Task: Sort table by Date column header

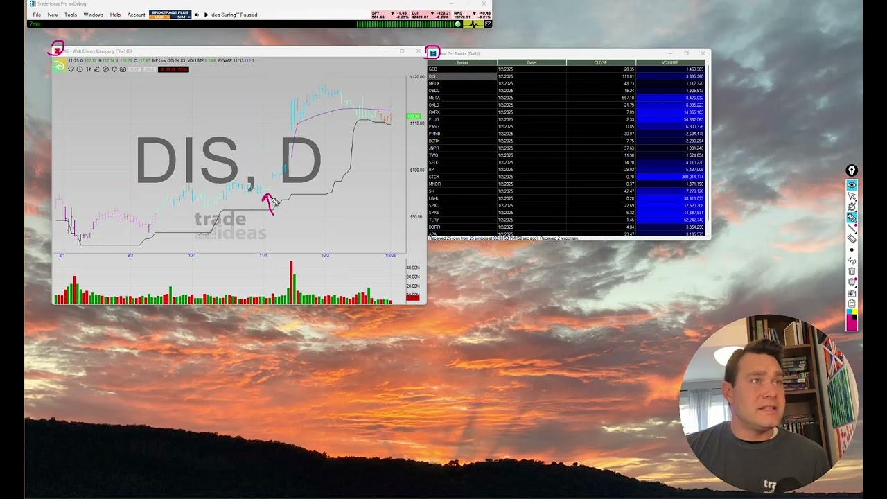Action: [x=532, y=62]
